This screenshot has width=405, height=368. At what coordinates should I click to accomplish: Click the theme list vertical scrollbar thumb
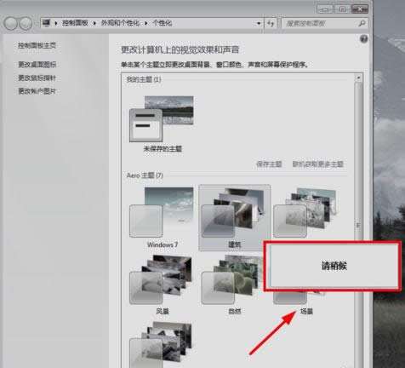pos(358,226)
